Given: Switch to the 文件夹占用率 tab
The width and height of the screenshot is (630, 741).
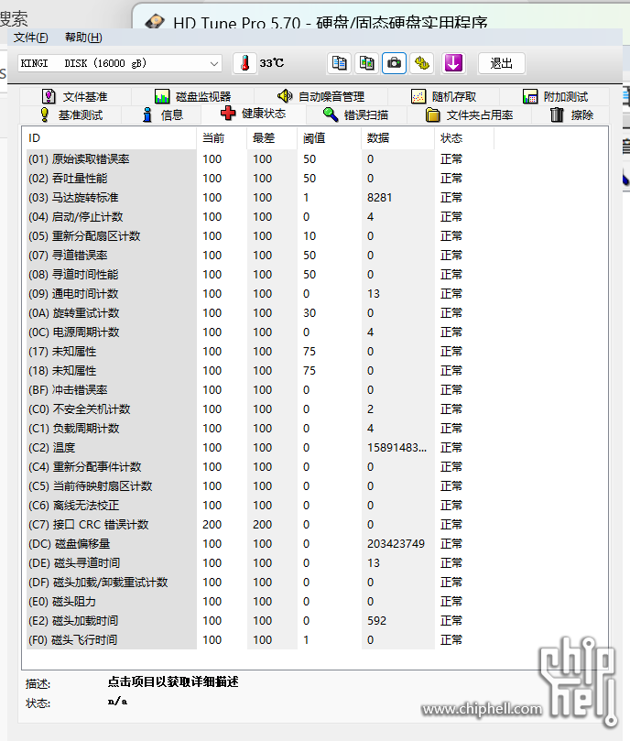Looking at the screenshot, I should (x=470, y=114).
